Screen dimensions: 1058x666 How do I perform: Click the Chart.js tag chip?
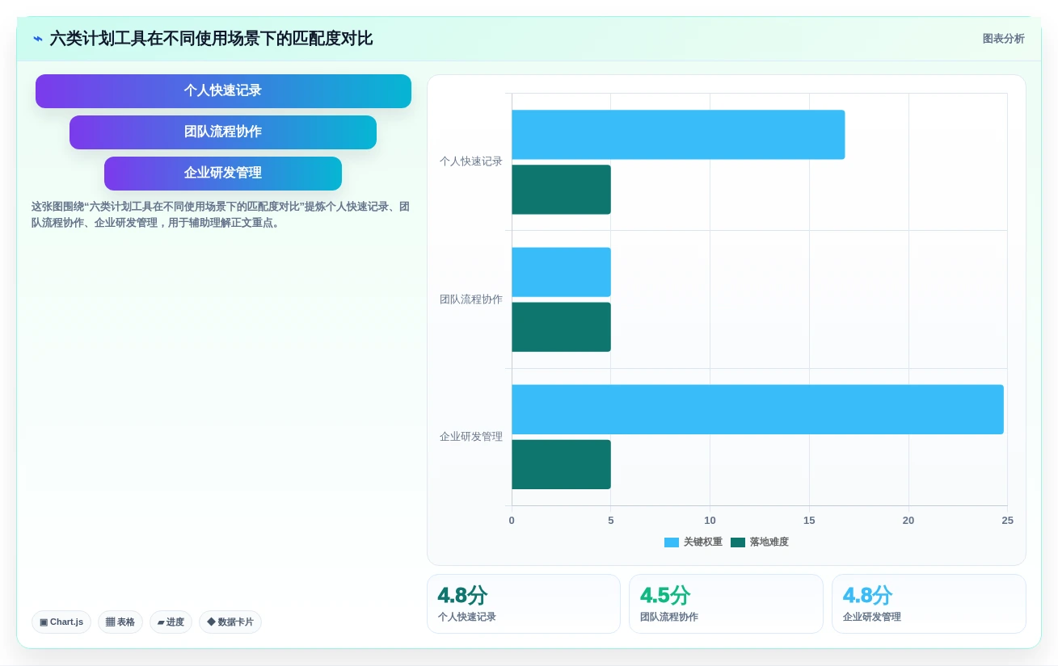tap(61, 622)
